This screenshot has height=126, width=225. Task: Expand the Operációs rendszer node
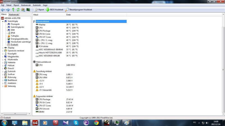coord(3,51)
